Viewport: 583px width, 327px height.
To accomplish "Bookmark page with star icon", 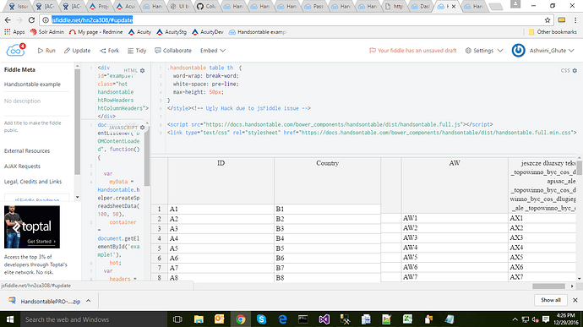I will (x=548, y=20).
